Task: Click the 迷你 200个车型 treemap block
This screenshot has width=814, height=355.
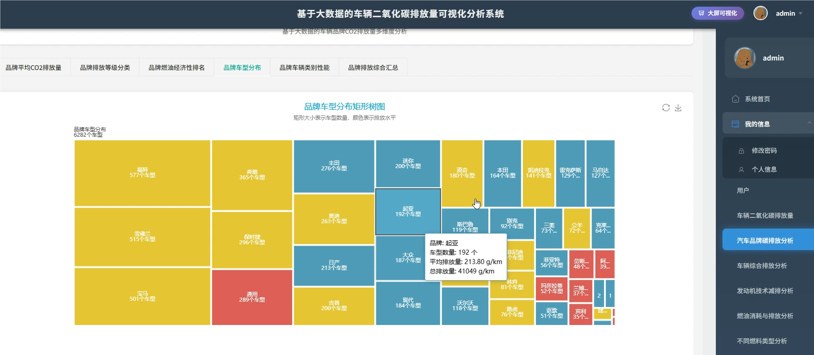Action: coord(408,164)
